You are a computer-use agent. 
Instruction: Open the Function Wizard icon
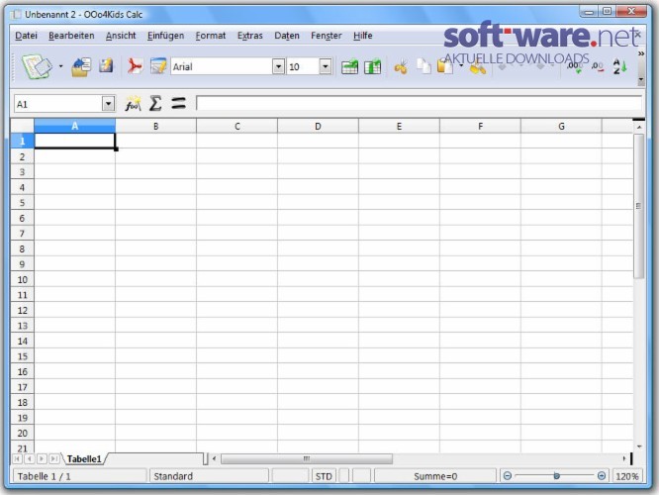(133, 104)
